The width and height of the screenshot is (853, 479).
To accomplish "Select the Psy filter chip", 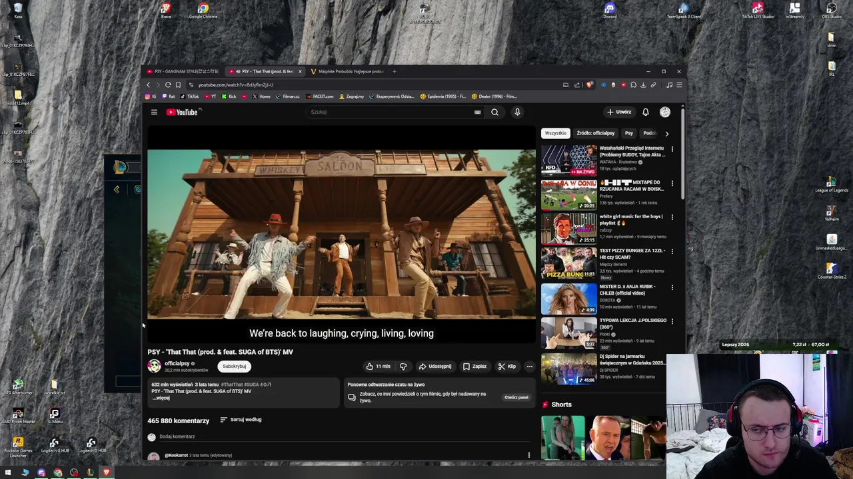I will [628, 133].
